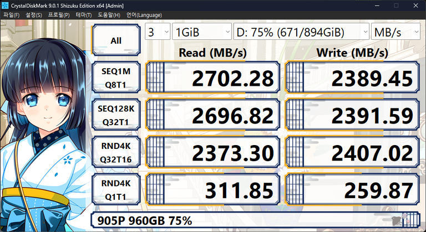The width and height of the screenshot is (426, 232).
Task: Start the RND4K Q1T1 test
Action: coord(116,189)
